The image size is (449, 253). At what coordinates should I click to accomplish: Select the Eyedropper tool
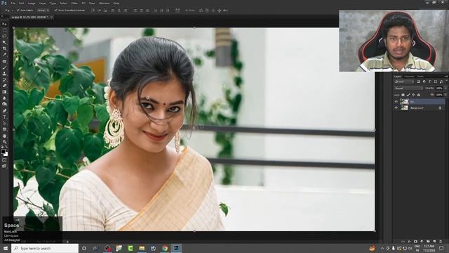[x=4, y=55]
